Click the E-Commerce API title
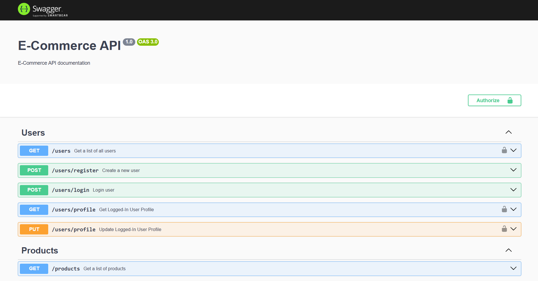This screenshot has height=281, width=538. pyautogui.click(x=69, y=45)
